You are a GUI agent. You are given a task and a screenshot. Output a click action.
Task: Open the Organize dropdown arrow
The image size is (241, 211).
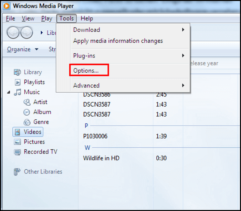click(36, 49)
